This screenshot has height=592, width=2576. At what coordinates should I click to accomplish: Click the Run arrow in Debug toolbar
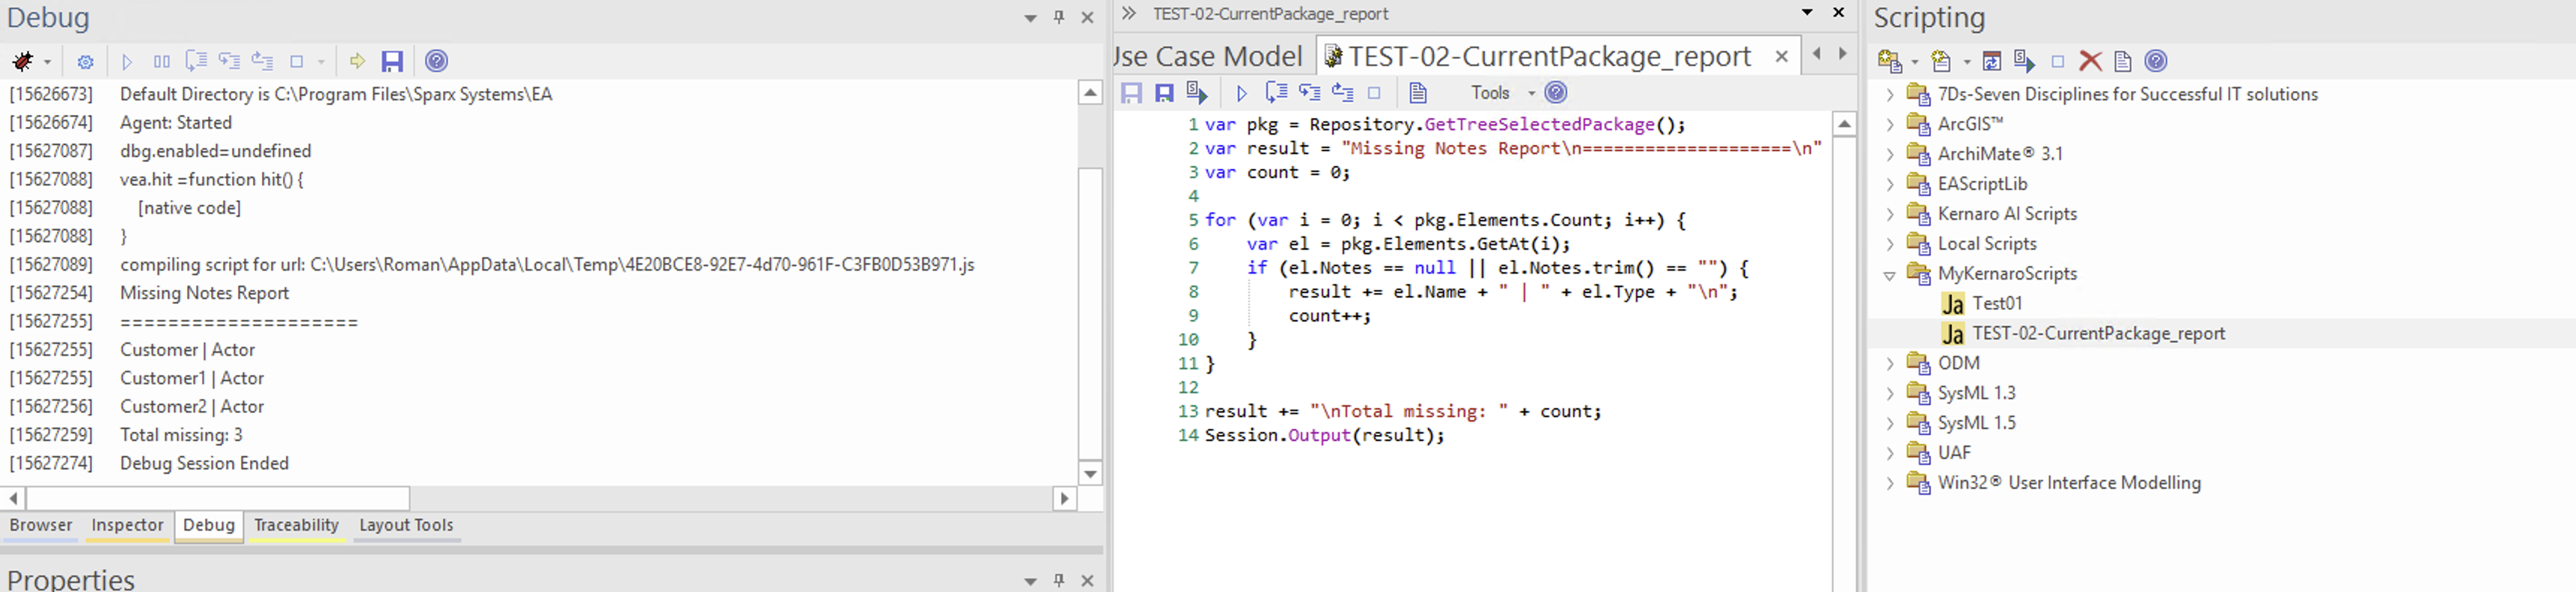(127, 62)
